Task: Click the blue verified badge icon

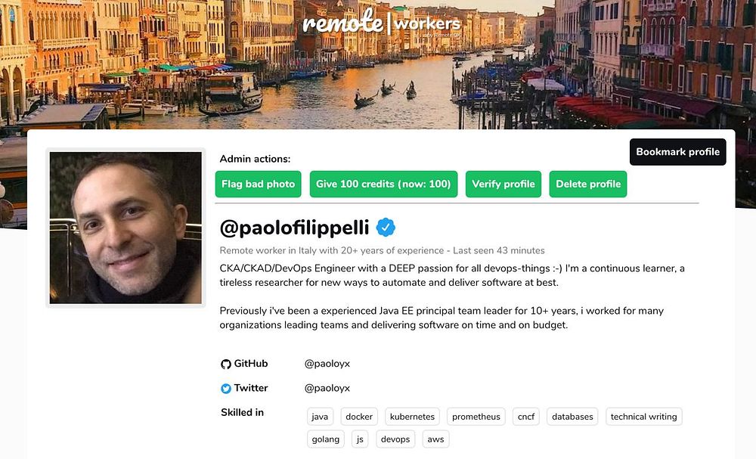Action: tap(386, 227)
